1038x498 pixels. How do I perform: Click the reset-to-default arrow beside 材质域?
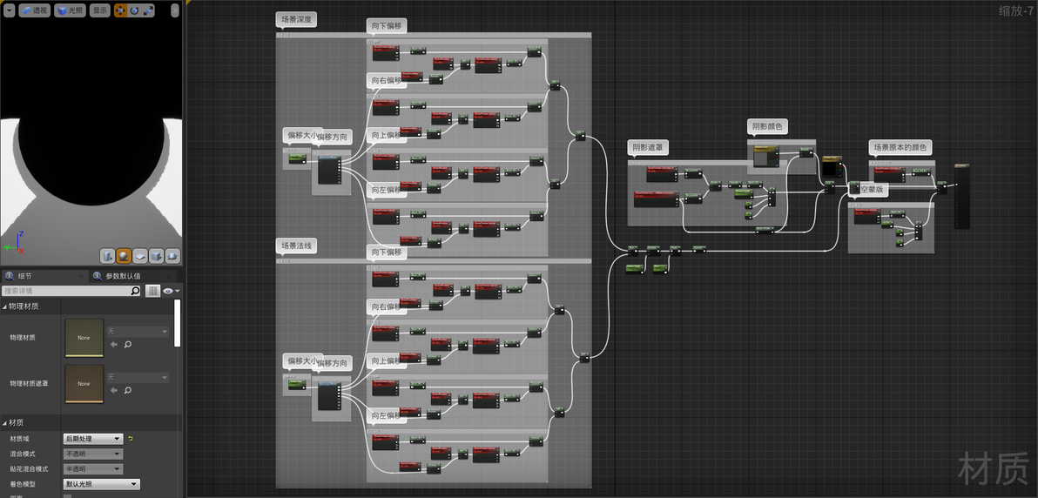click(x=131, y=439)
